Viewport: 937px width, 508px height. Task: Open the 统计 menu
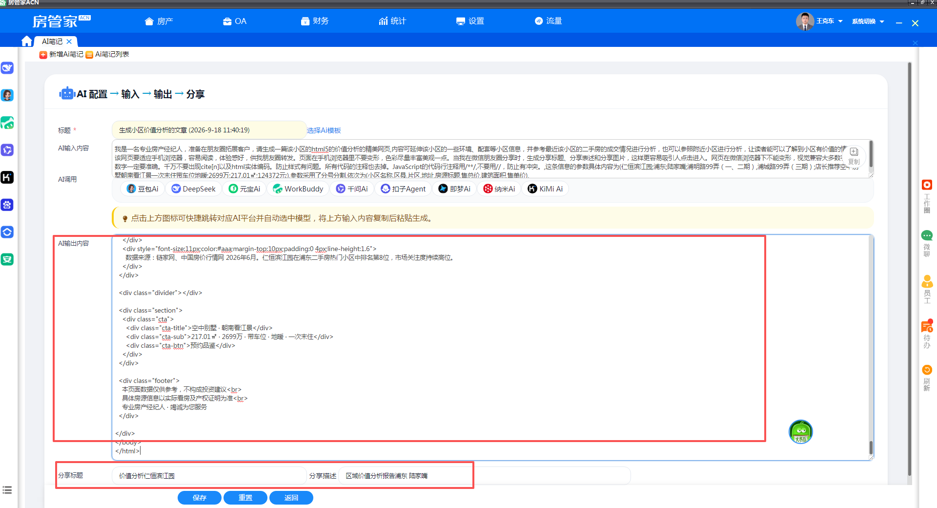[x=392, y=21]
